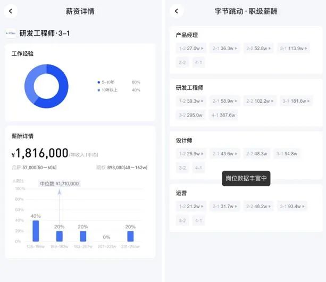Go back from the 薪资详情 page
Viewport: 326px width, 282px height.
11,11
